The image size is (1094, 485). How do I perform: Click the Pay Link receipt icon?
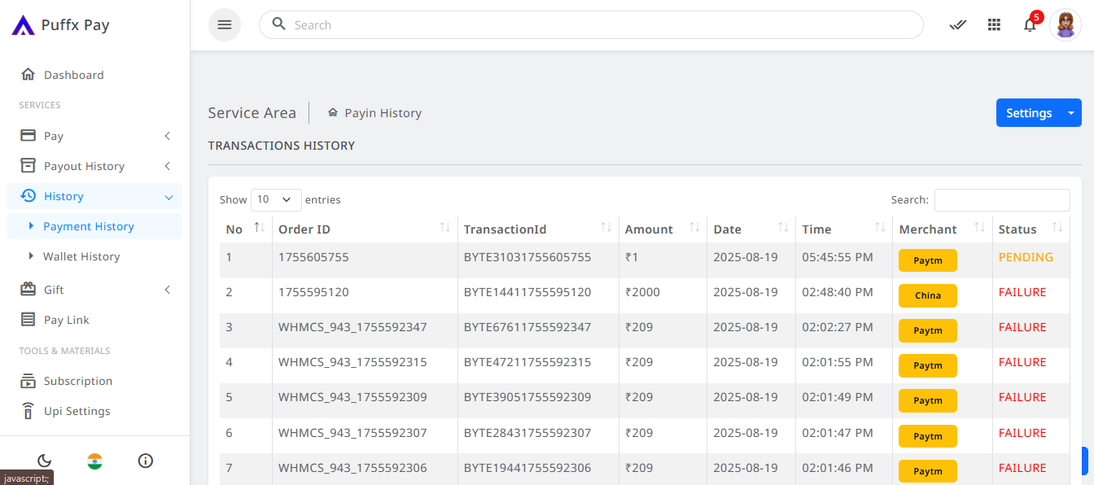click(28, 319)
